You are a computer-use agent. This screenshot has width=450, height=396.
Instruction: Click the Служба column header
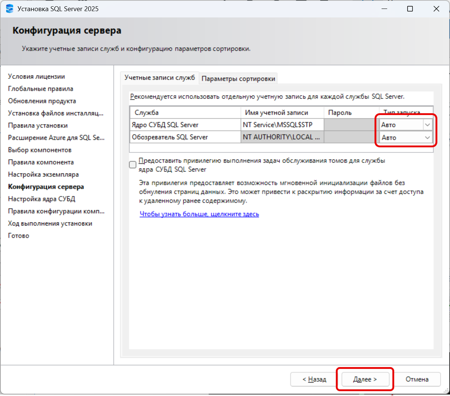185,112
